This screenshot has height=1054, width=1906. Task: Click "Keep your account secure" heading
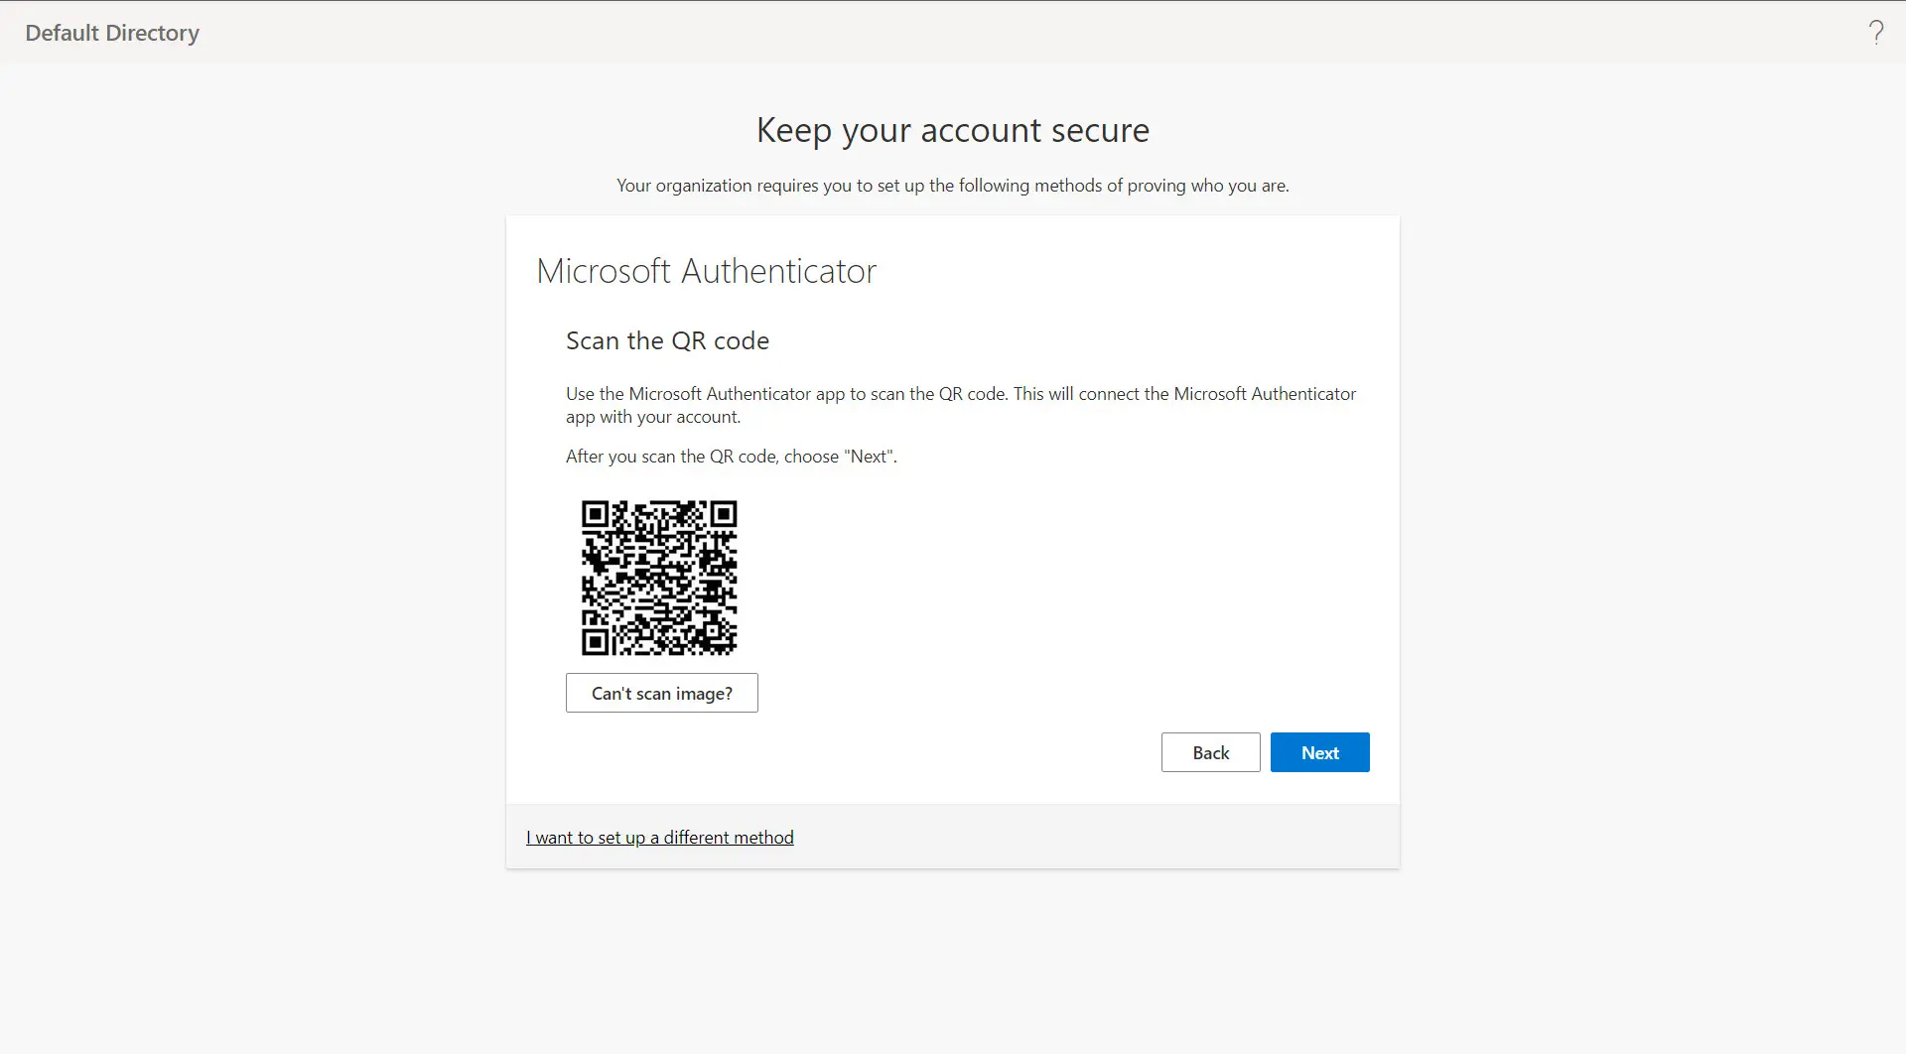pyautogui.click(x=952, y=129)
